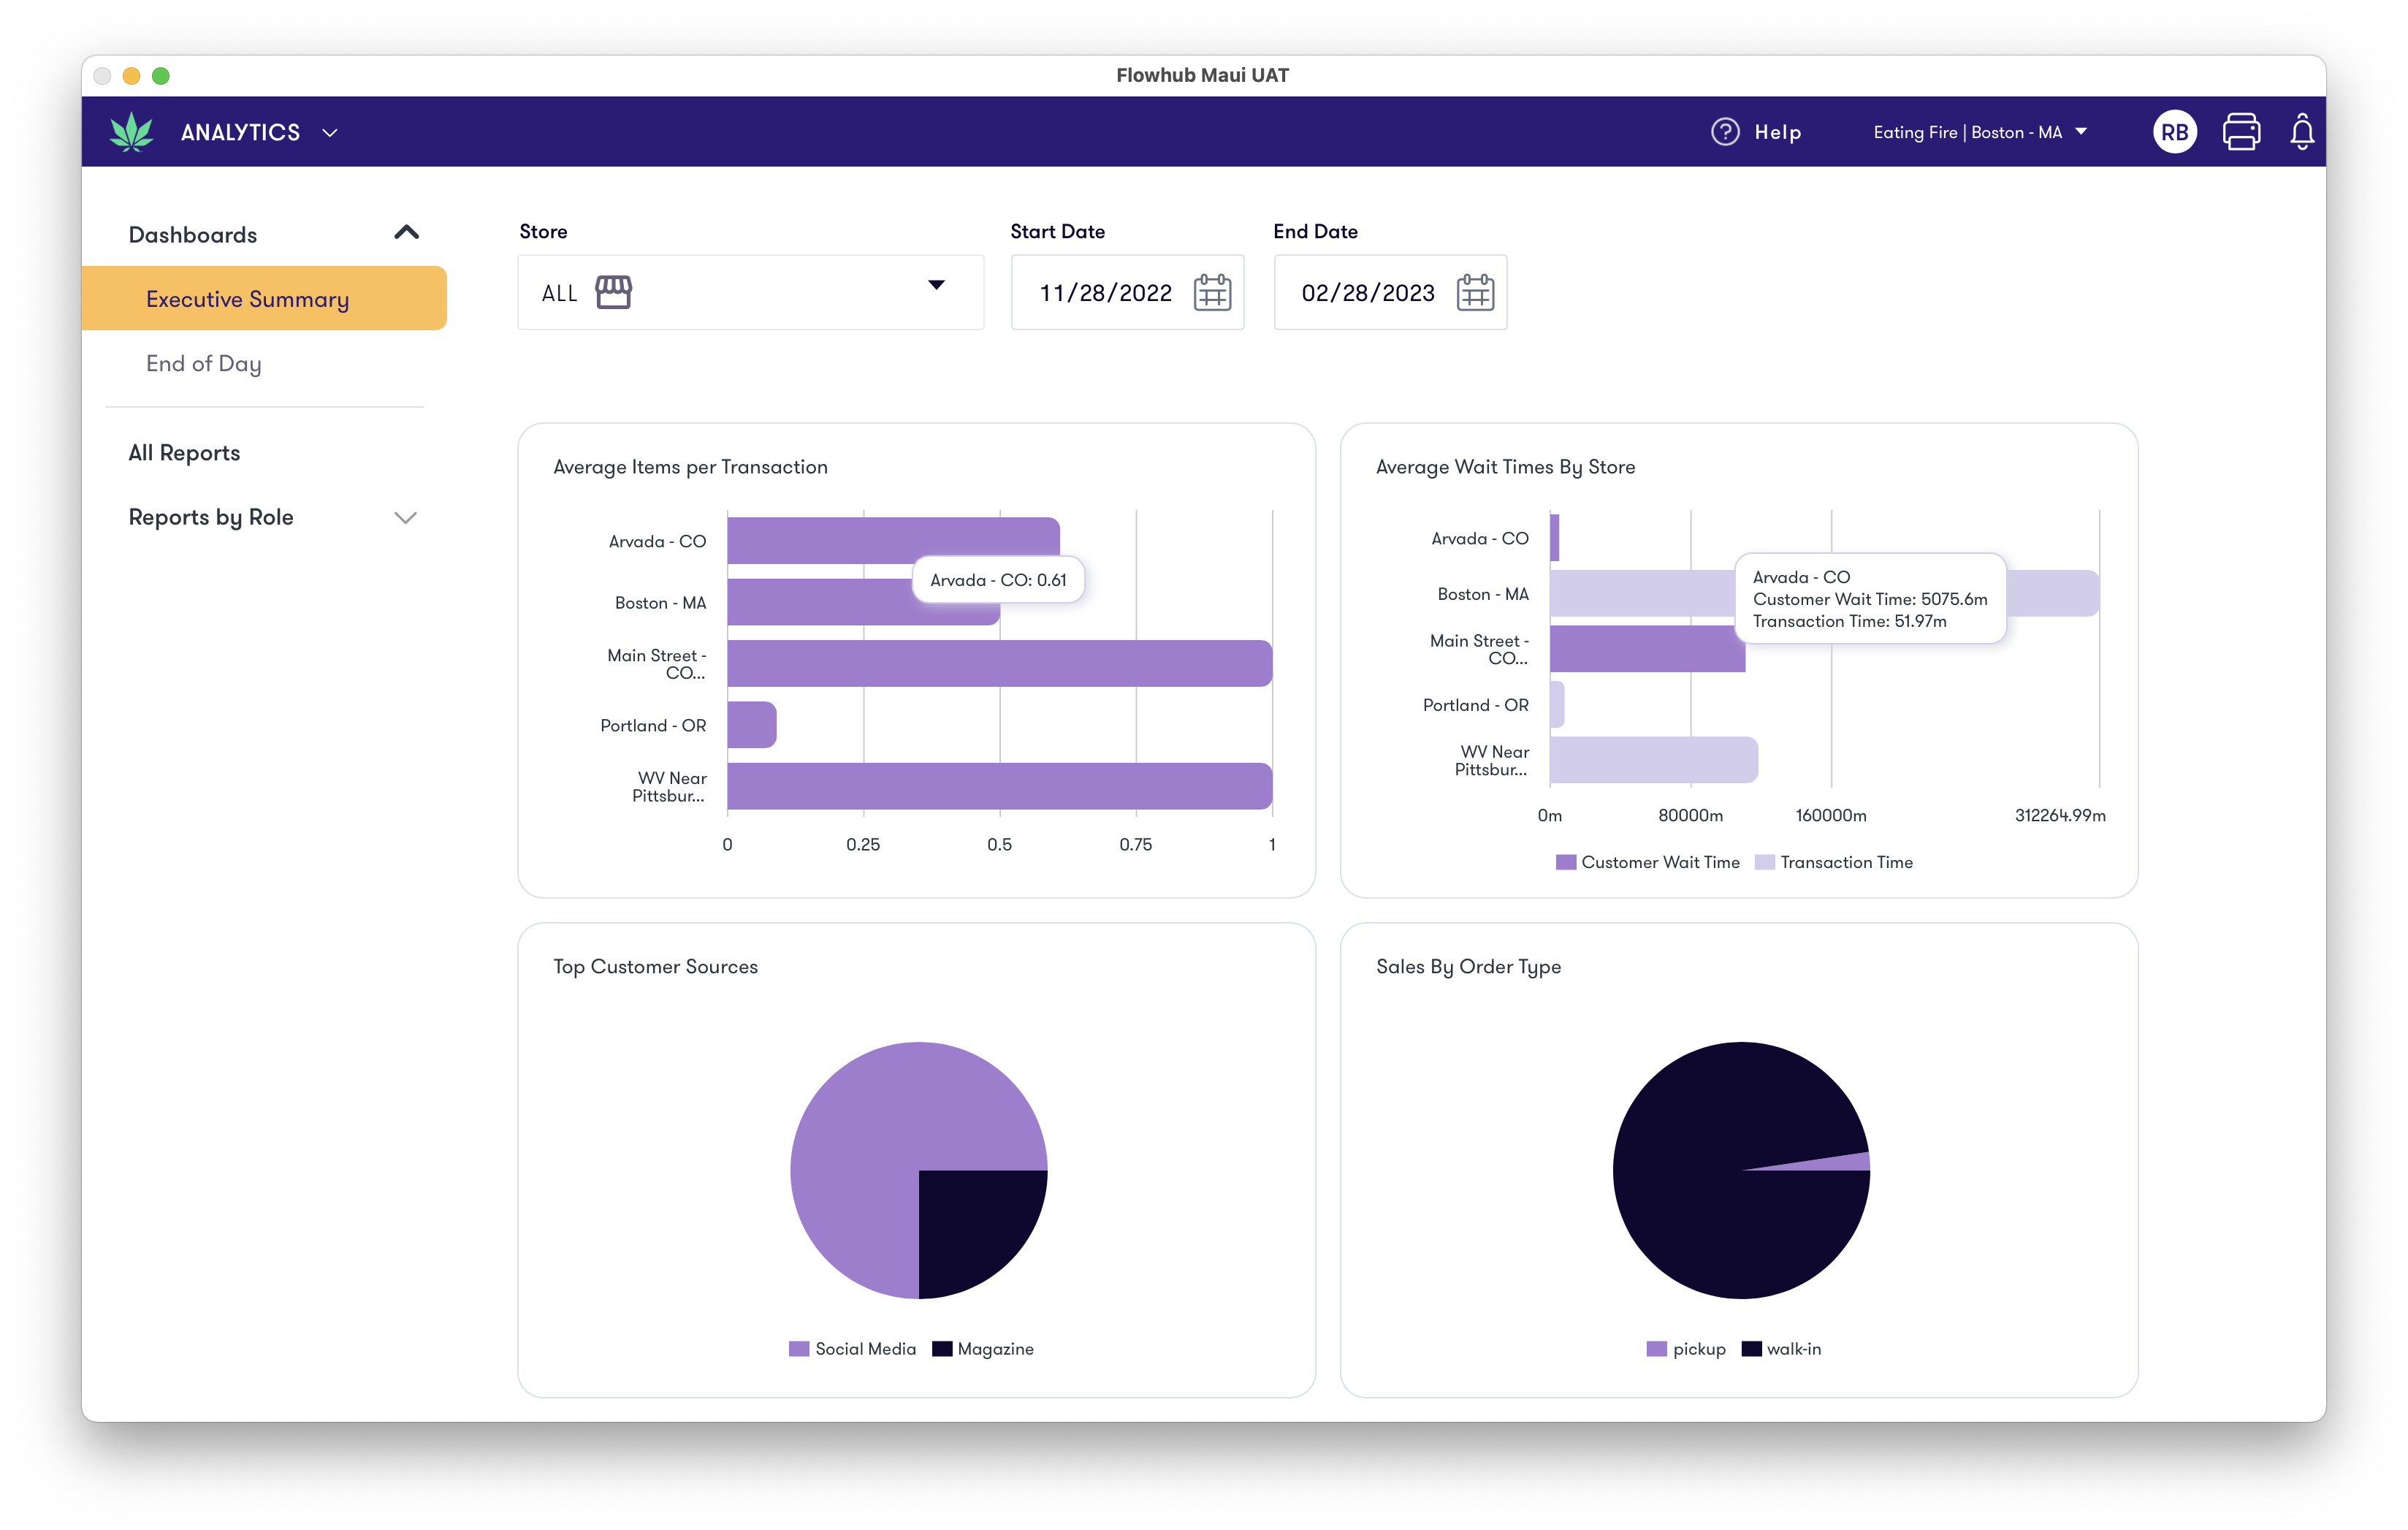The image size is (2408, 1530).
Task: Toggle Magazine legend swatch
Action: [x=941, y=1349]
